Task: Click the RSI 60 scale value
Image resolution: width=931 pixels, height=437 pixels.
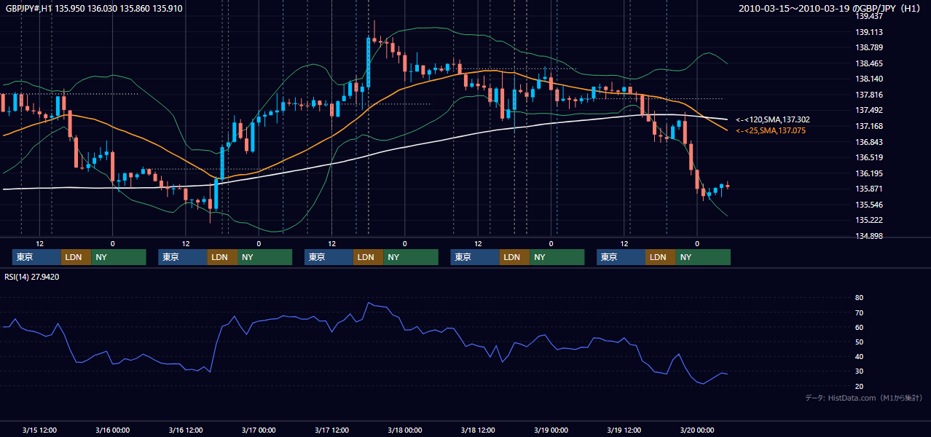Action: pyautogui.click(x=859, y=327)
